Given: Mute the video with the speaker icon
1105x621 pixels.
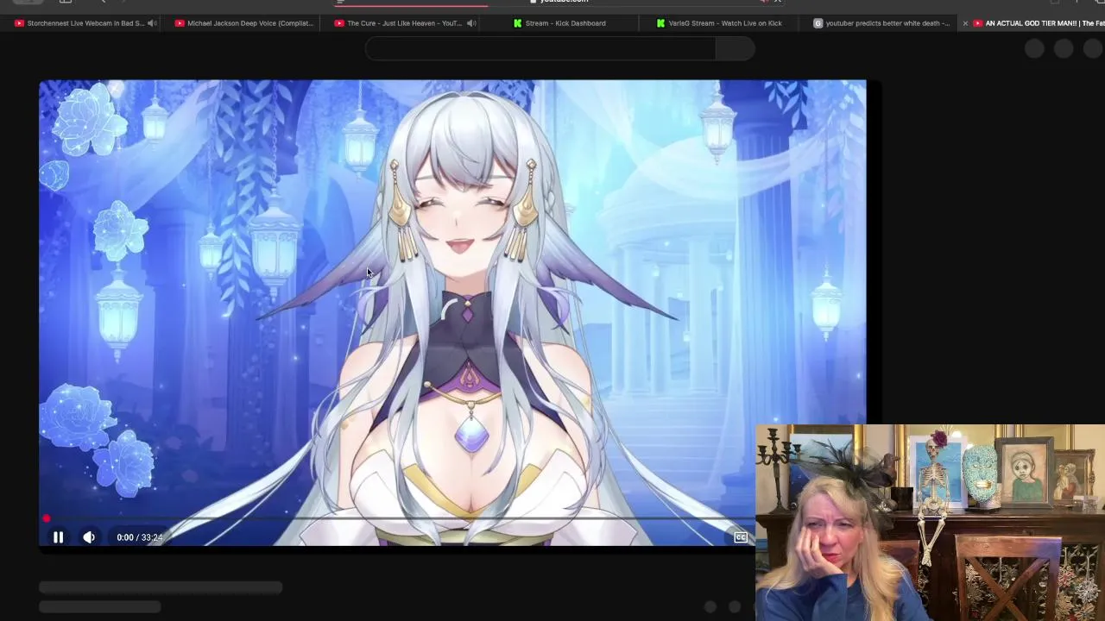Looking at the screenshot, I should coord(89,537).
